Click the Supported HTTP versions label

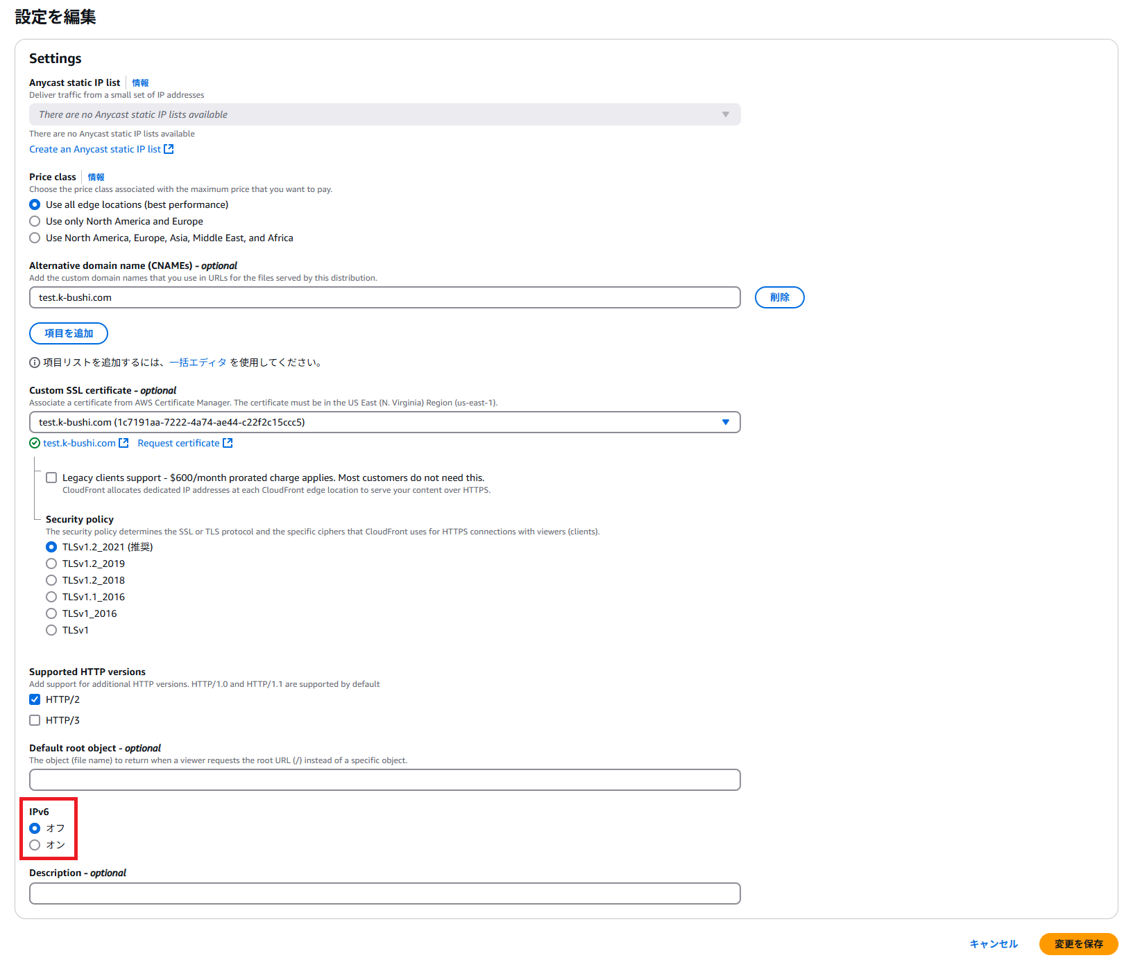[x=87, y=672]
